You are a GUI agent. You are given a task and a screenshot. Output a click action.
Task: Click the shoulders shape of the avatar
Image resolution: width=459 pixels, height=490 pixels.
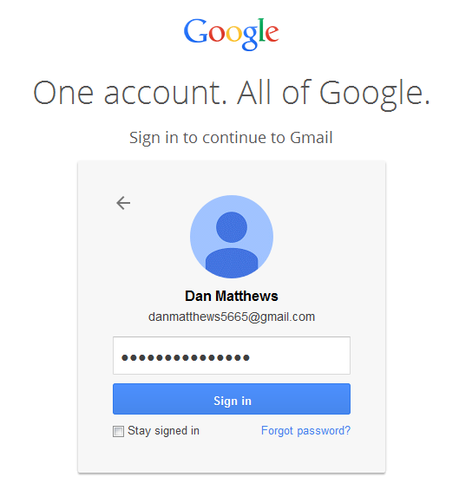[232, 263]
